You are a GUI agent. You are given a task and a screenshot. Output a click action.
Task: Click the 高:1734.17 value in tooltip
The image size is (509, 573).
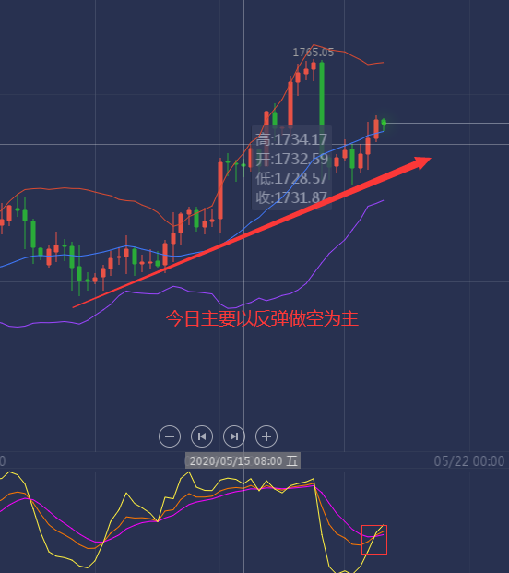(291, 139)
